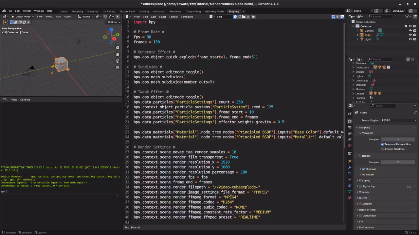Create a new text datablock copy icon
Image resolution: width=419 pixels, height=235 pixels.
239,17
